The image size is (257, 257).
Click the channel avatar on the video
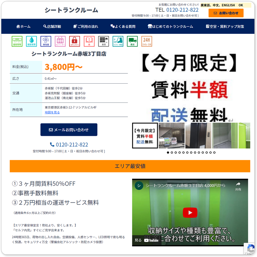pos(139,185)
